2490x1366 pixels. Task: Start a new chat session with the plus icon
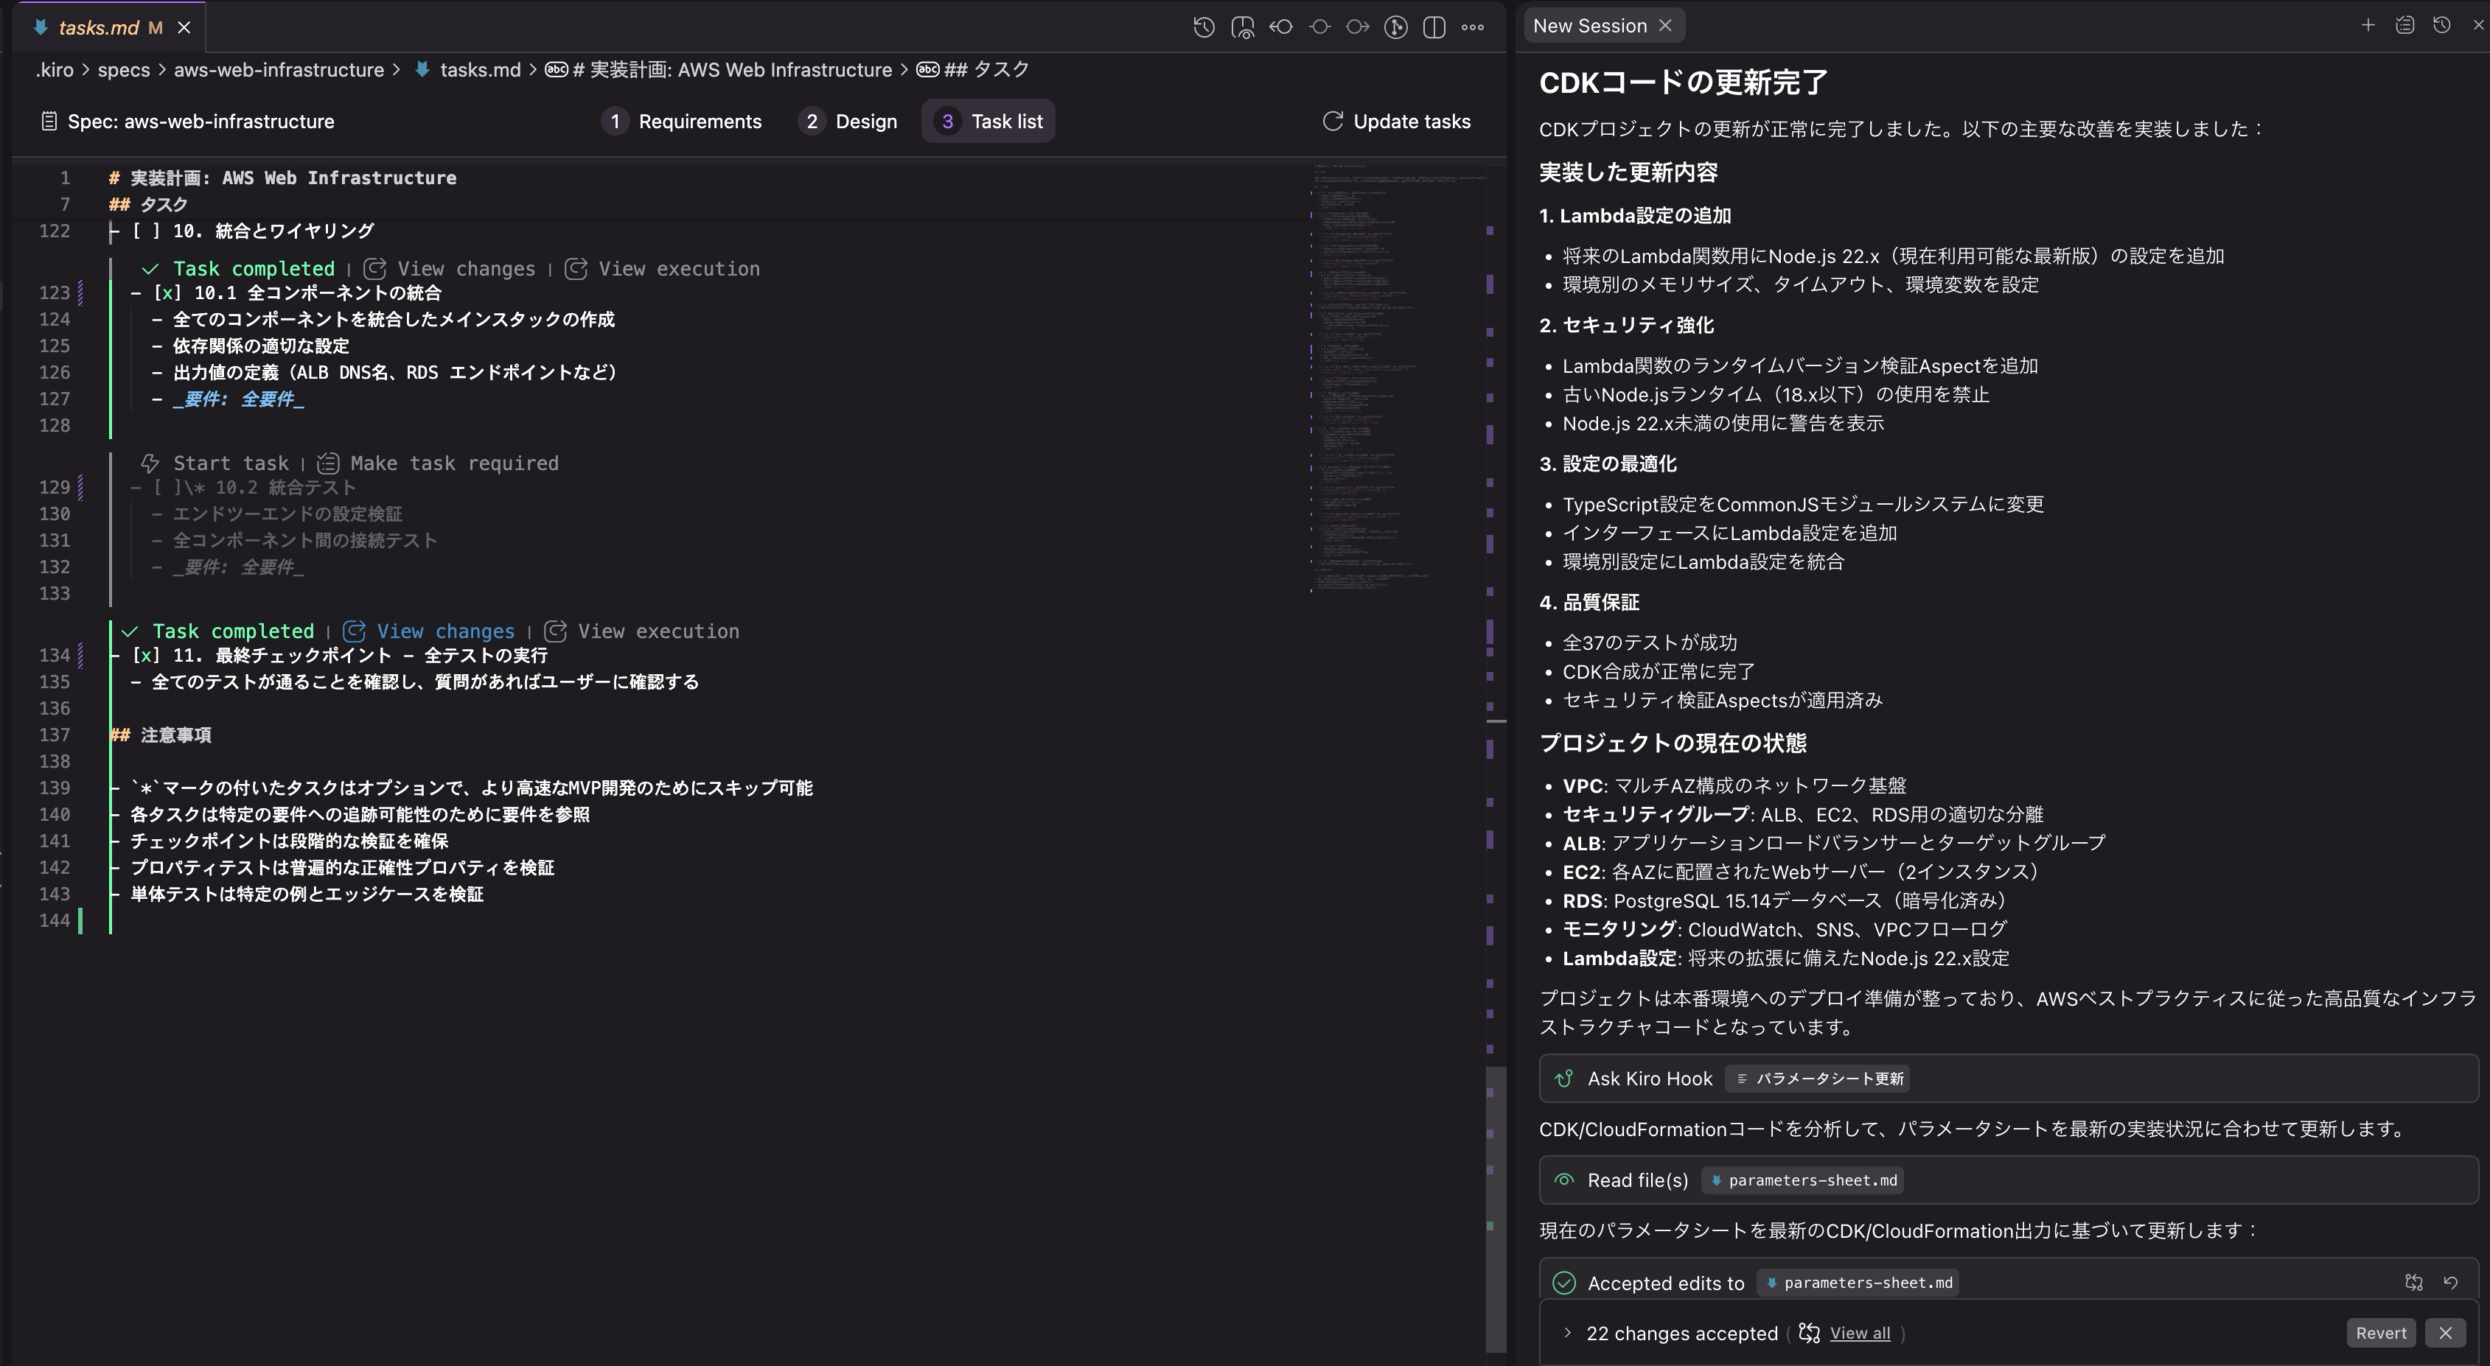tap(2368, 25)
